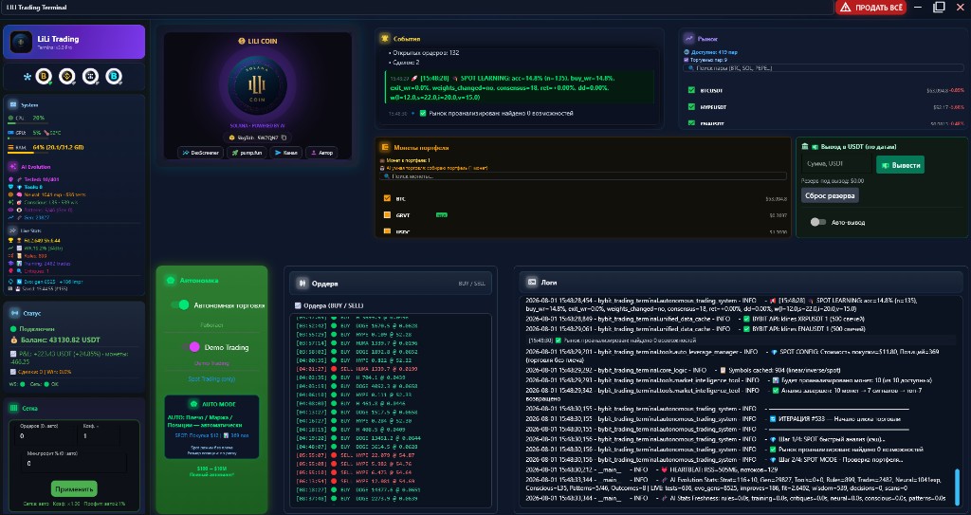The height and width of the screenshot is (515, 971).
Task: Toggle the Demo Trading switch
Action: (x=192, y=347)
